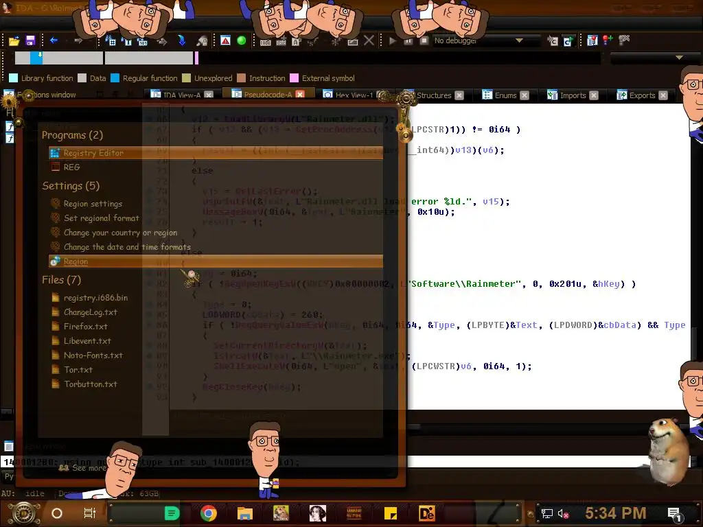The image size is (703, 527).
Task: Jump back with the blue left arrow
Action: [54, 40]
